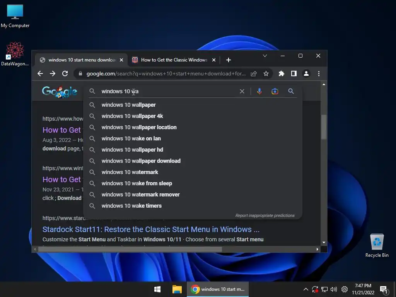Open the Chrome profile avatar icon
Image resolution: width=396 pixels, height=297 pixels.
tap(306, 73)
